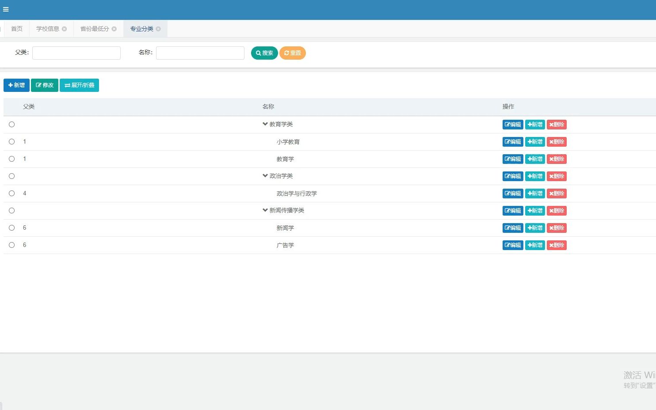Image resolution: width=656 pixels, height=410 pixels.
Task: Click the 广告学 name cell
Action: pos(285,245)
